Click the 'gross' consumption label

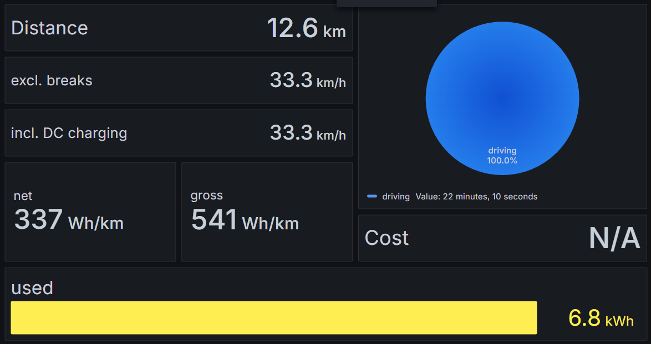click(x=206, y=196)
